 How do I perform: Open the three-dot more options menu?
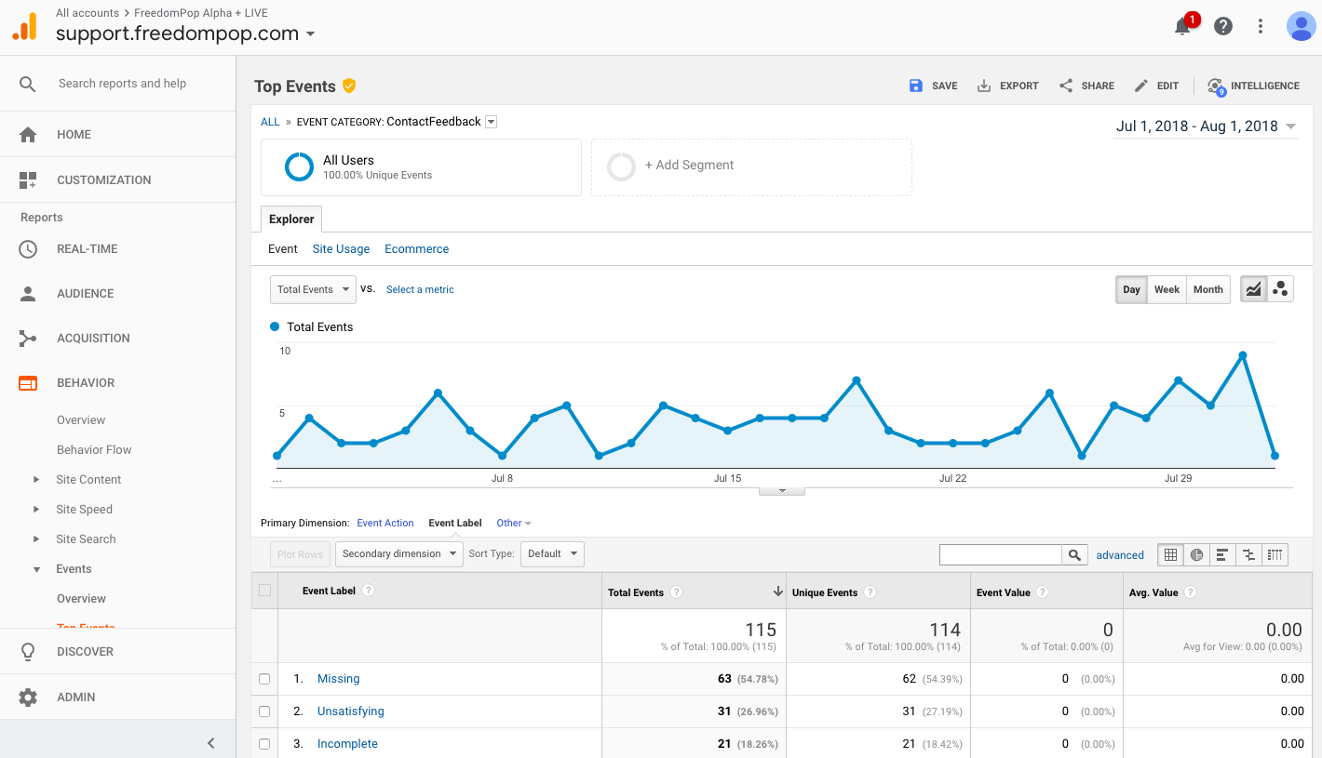[1261, 26]
